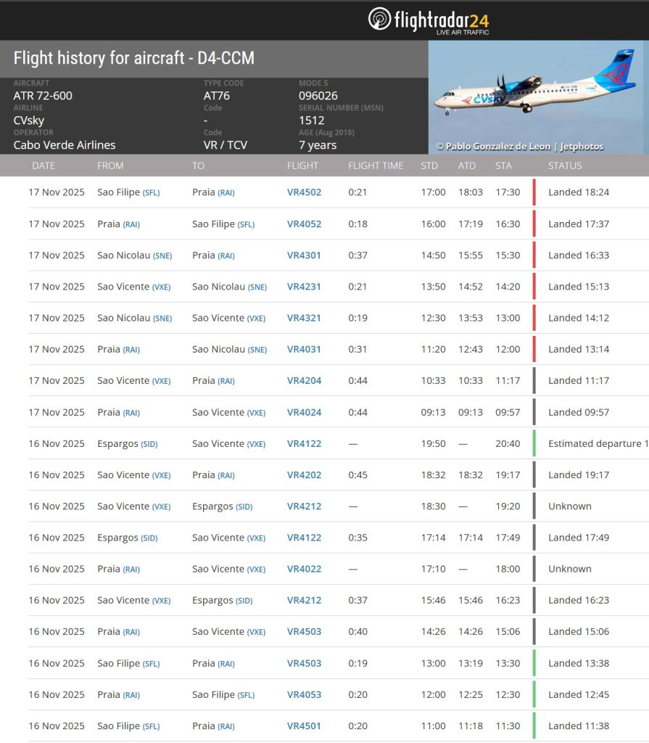Click the STATUS column header
Viewport: 649px width, 743px height.
(x=565, y=165)
